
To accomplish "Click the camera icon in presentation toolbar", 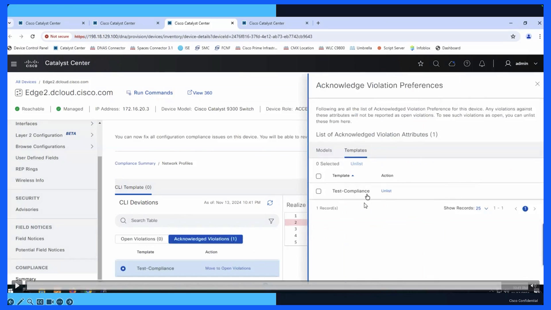I will pyautogui.click(x=50, y=302).
